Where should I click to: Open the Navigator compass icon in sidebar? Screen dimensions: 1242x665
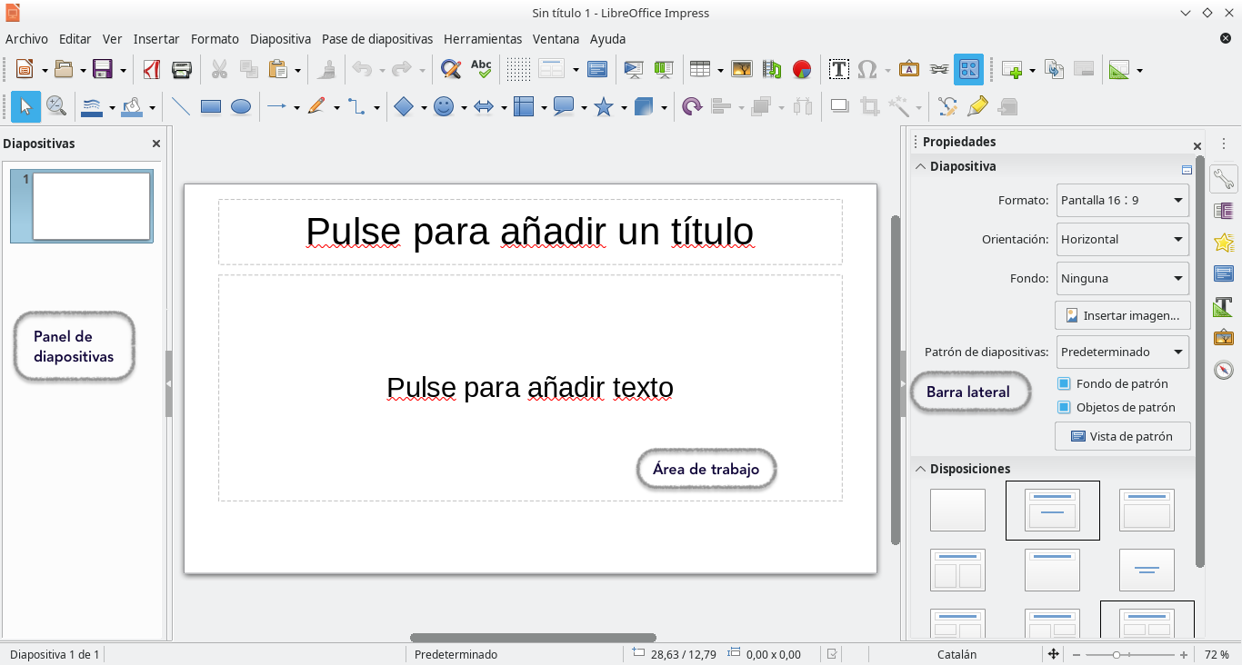click(1224, 370)
